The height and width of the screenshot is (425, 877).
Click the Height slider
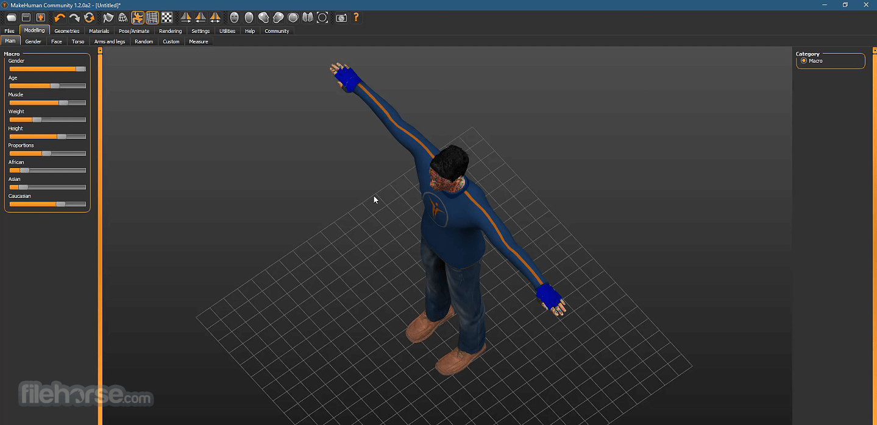(x=48, y=136)
